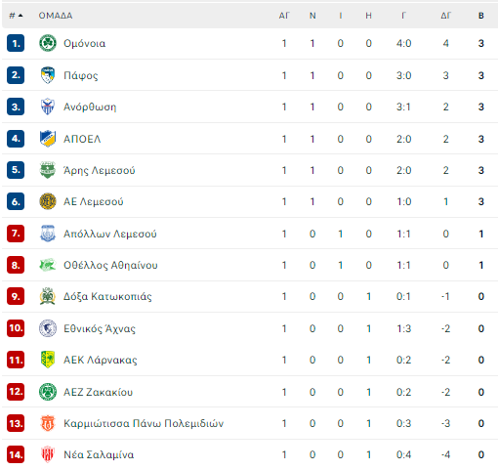Click the Οθέλλος Αθηαίνου green logo

click(x=48, y=265)
